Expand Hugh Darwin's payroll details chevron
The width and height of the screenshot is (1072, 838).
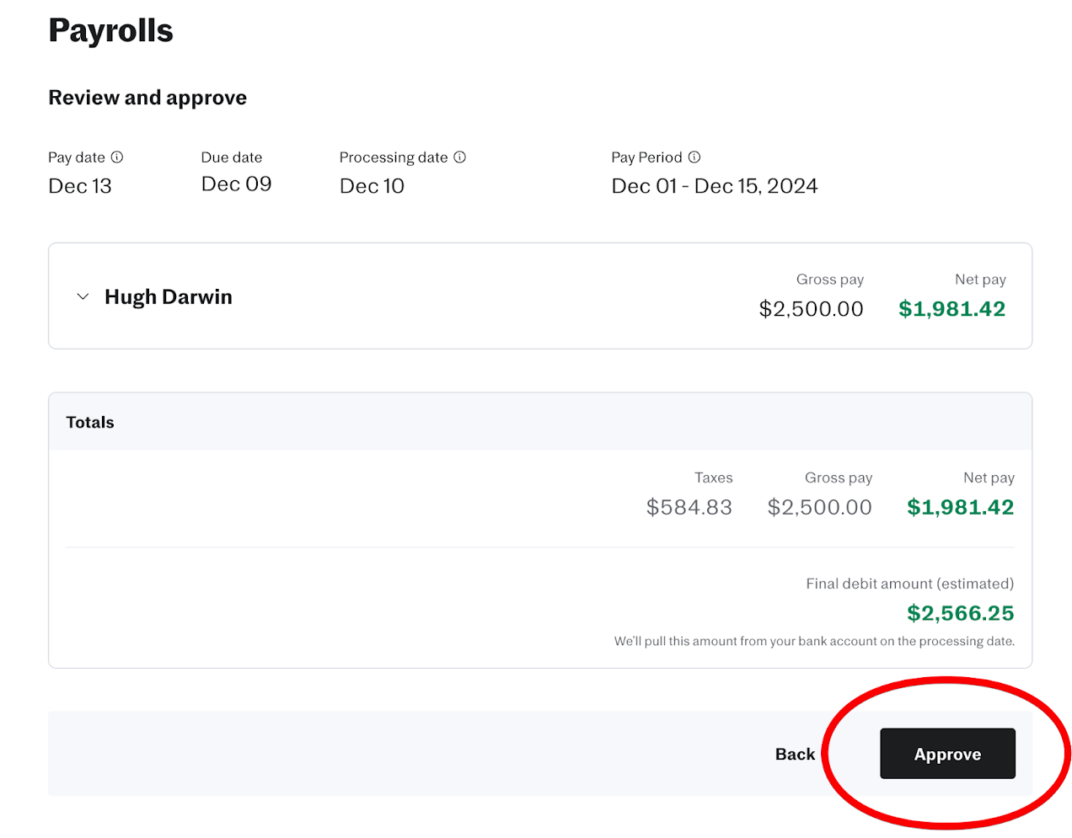(83, 296)
